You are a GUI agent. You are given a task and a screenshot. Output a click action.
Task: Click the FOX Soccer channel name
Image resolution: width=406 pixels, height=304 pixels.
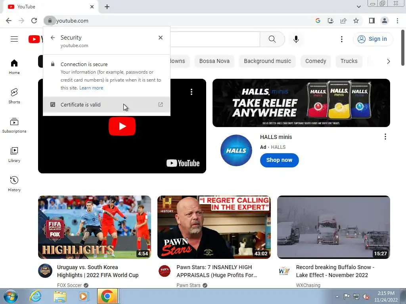tap(69, 285)
